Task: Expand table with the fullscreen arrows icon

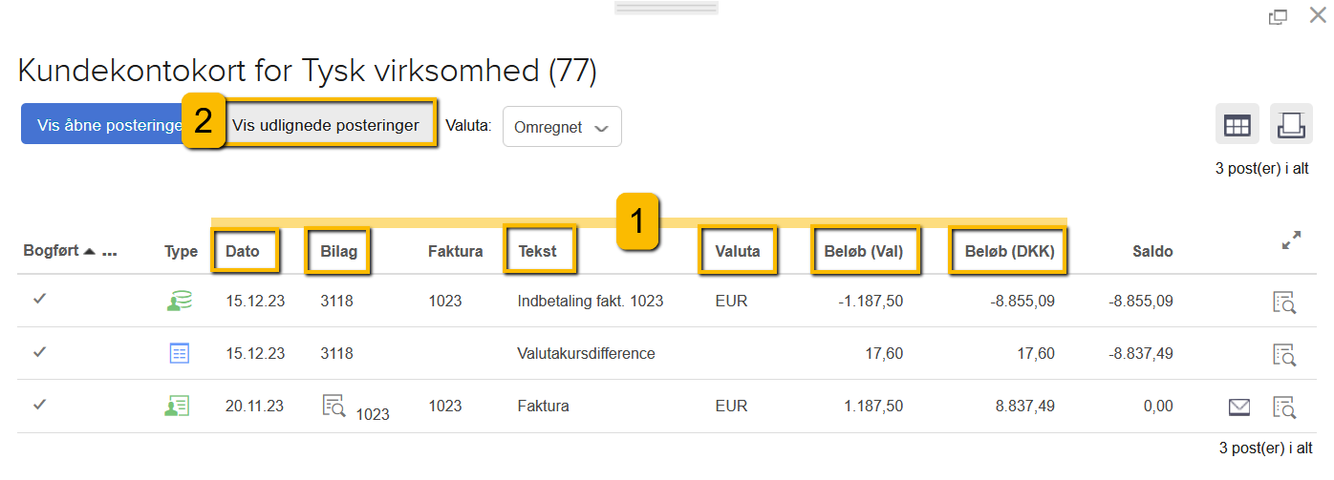Action: pos(1291,240)
